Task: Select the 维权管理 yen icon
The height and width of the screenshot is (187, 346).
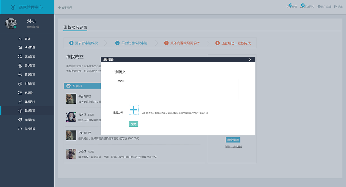Action: (x=20, y=110)
